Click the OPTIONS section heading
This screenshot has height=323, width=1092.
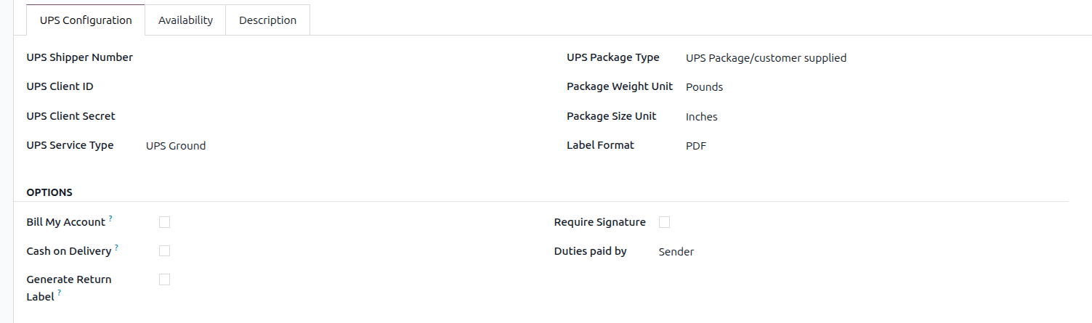coord(49,192)
